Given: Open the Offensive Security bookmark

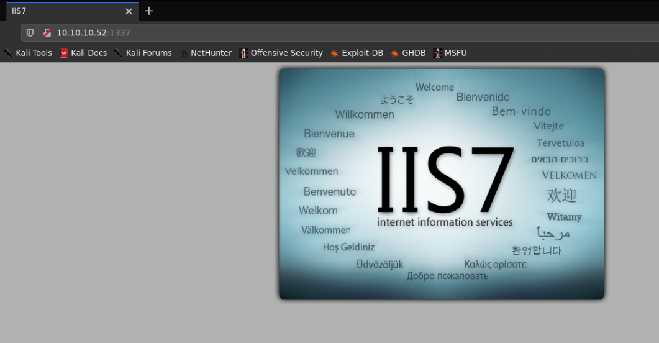Looking at the screenshot, I should tap(281, 53).
